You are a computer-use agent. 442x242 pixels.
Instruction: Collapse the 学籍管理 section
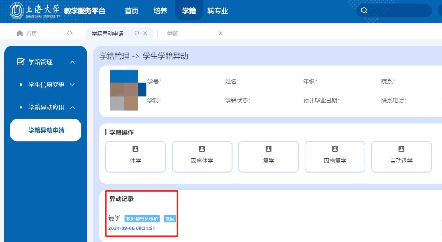(x=72, y=63)
